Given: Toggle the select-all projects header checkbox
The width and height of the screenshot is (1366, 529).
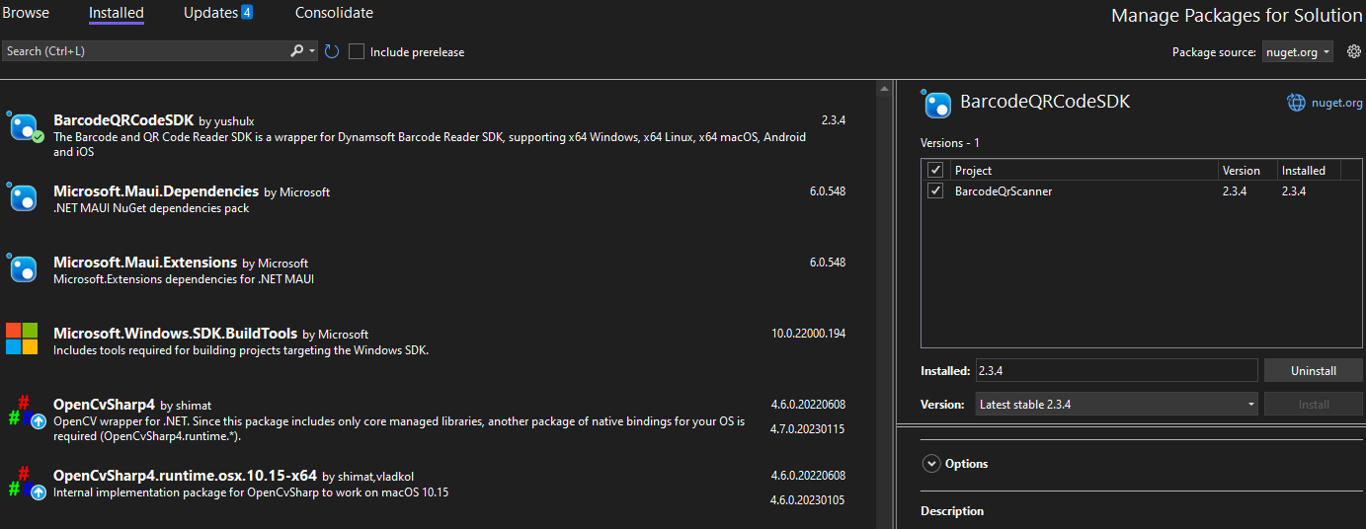Looking at the screenshot, I should point(935,171).
